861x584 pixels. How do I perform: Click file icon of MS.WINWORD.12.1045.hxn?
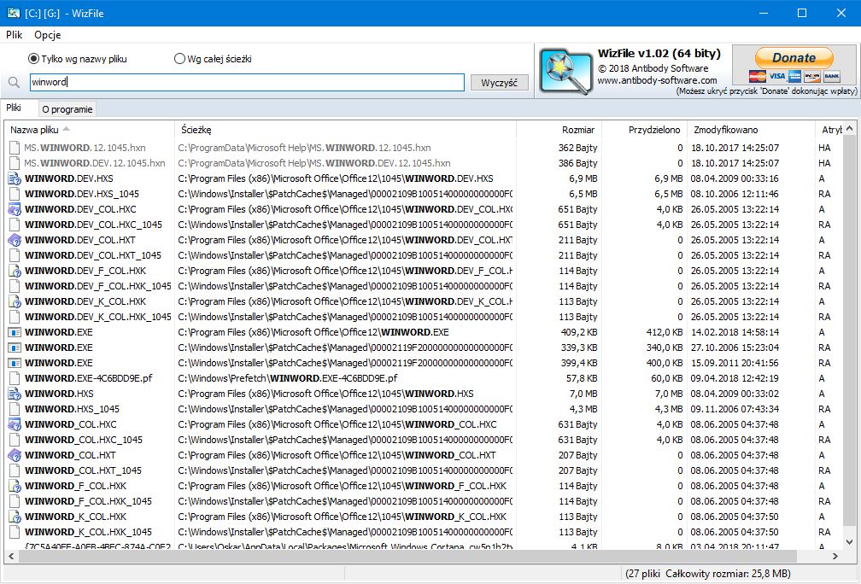15,148
